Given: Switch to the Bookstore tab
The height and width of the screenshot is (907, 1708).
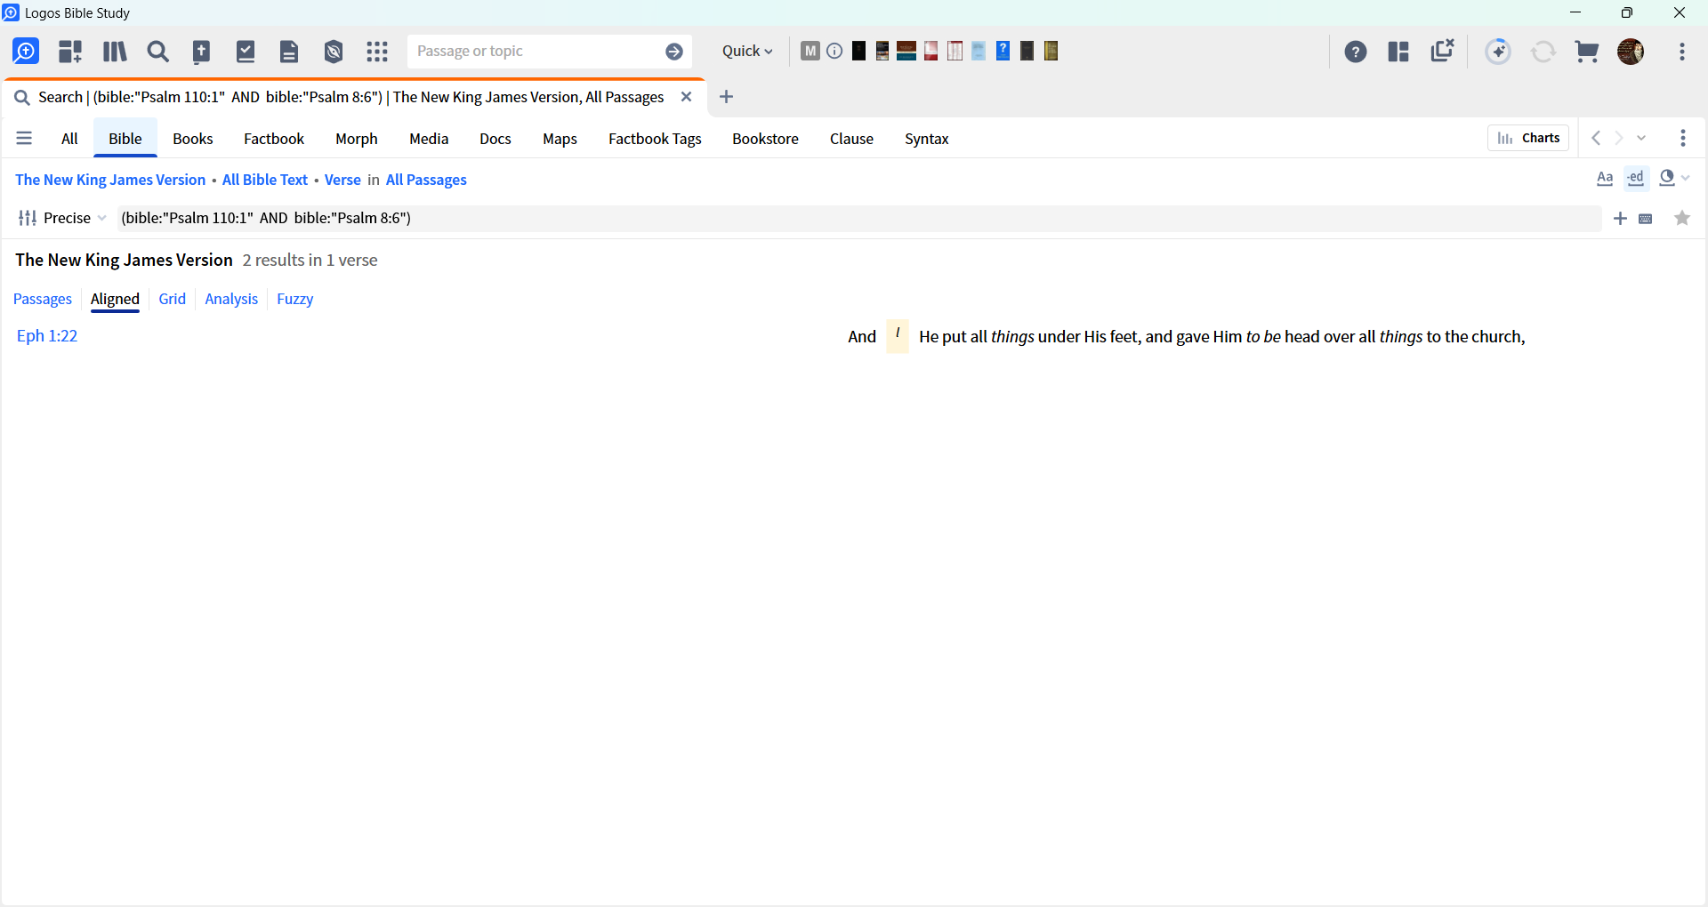Looking at the screenshot, I should 766,139.
